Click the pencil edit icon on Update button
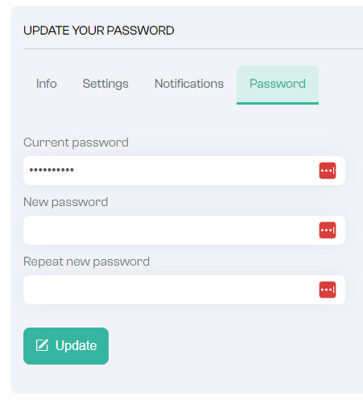This screenshot has width=363, height=404. coord(42,345)
